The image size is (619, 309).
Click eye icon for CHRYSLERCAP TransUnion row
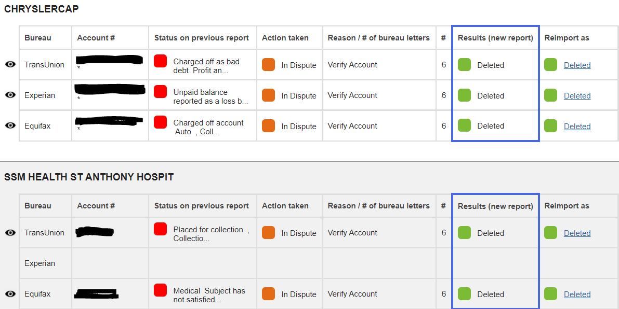click(x=10, y=64)
